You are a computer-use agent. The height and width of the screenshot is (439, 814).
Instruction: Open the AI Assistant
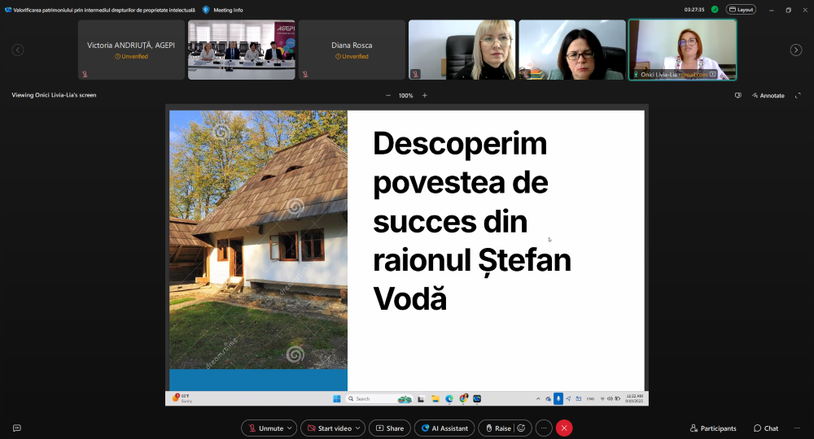[x=444, y=428]
